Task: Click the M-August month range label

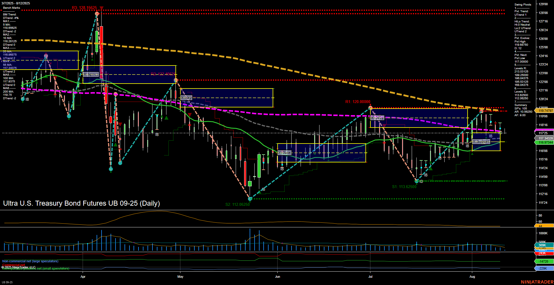Action: point(481,141)
